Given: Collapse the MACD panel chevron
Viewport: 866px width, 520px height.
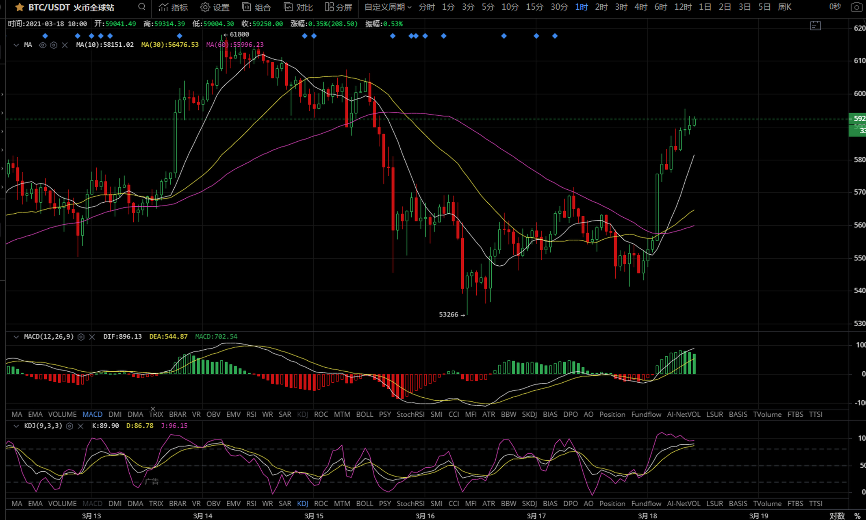Looking at the screenshot, I should tap(16, 337).
